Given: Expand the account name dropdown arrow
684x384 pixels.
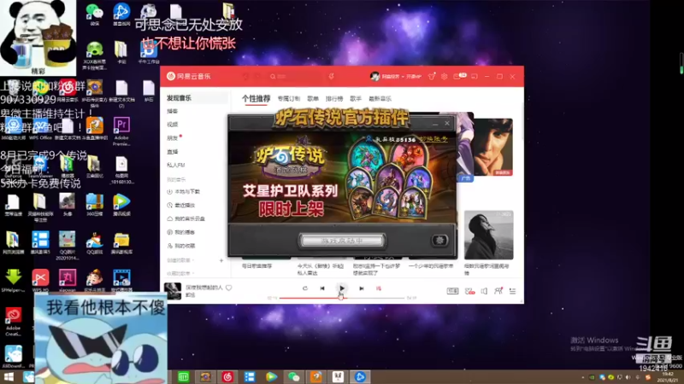Looking at the screenshot, I should point(403,77).
